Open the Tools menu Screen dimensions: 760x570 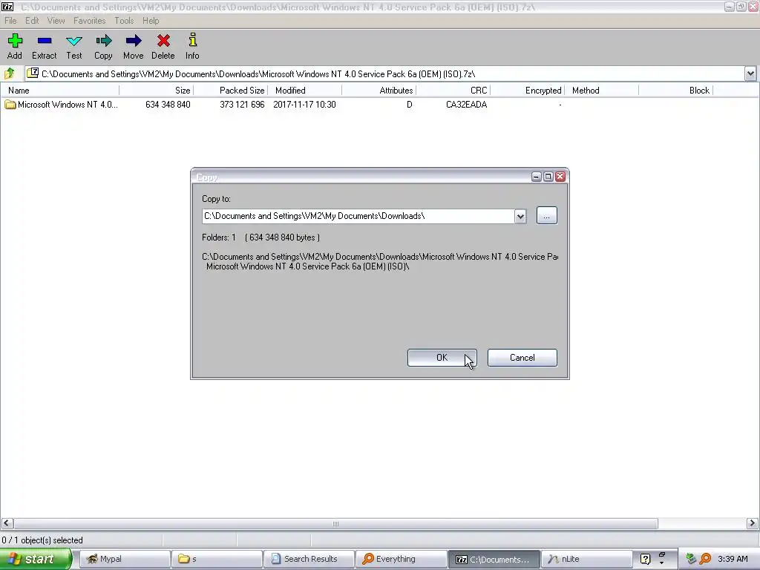[x=124, y=20]
